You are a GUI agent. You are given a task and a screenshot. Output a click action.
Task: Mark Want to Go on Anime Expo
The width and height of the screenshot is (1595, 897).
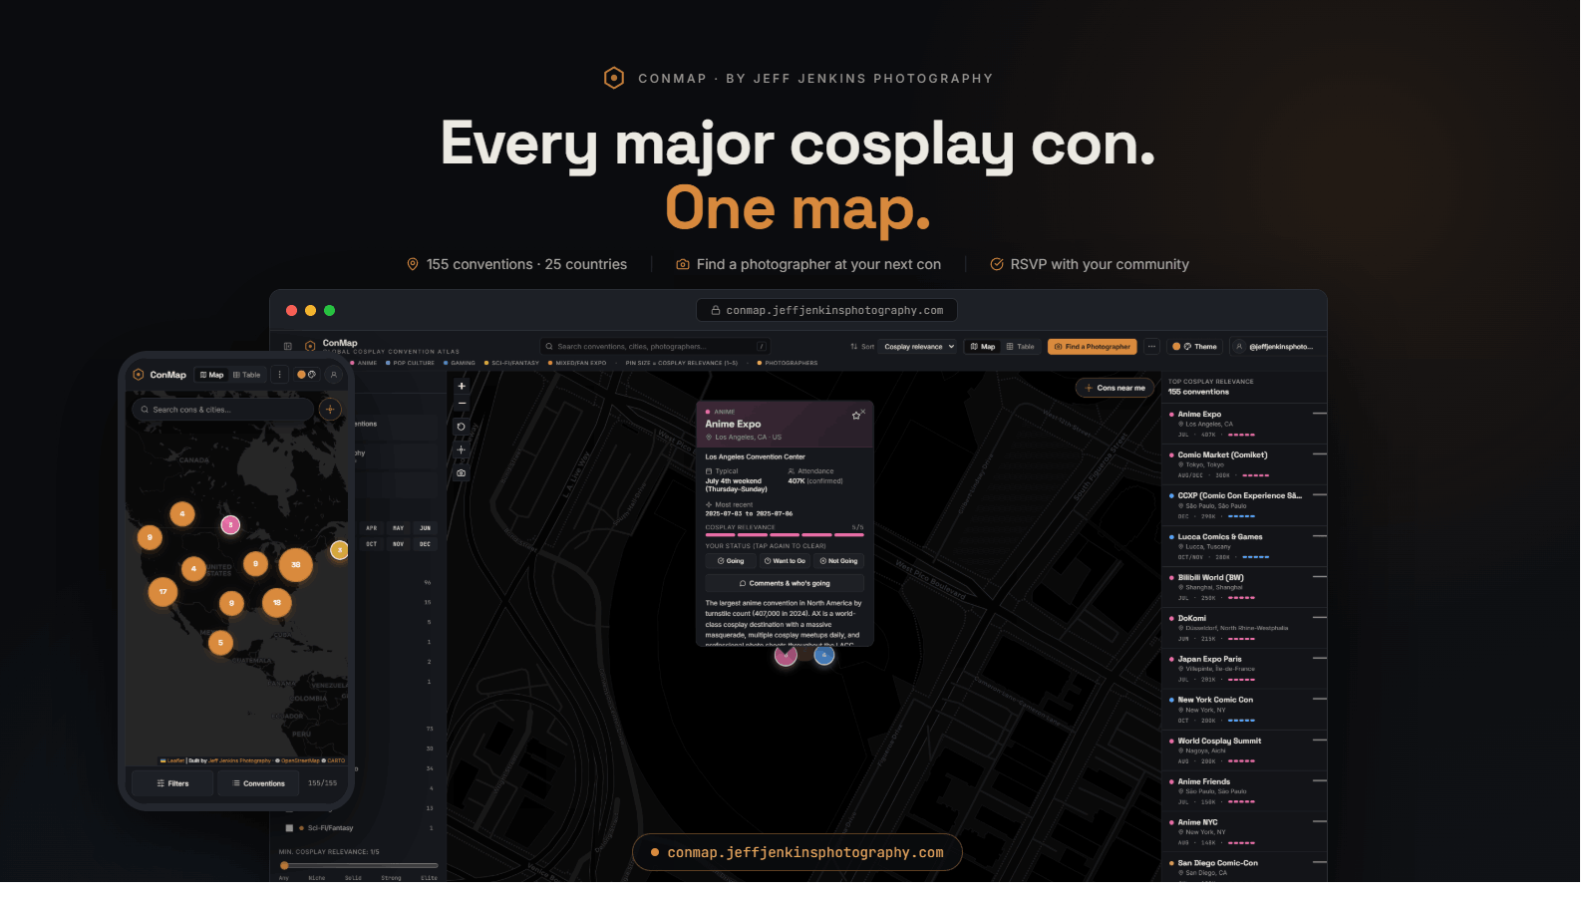tap(785, 561)
